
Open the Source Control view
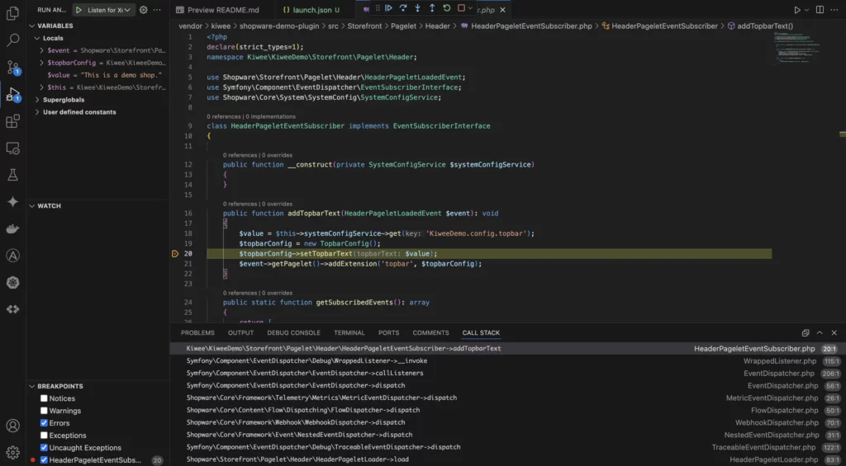pos(12,67)
